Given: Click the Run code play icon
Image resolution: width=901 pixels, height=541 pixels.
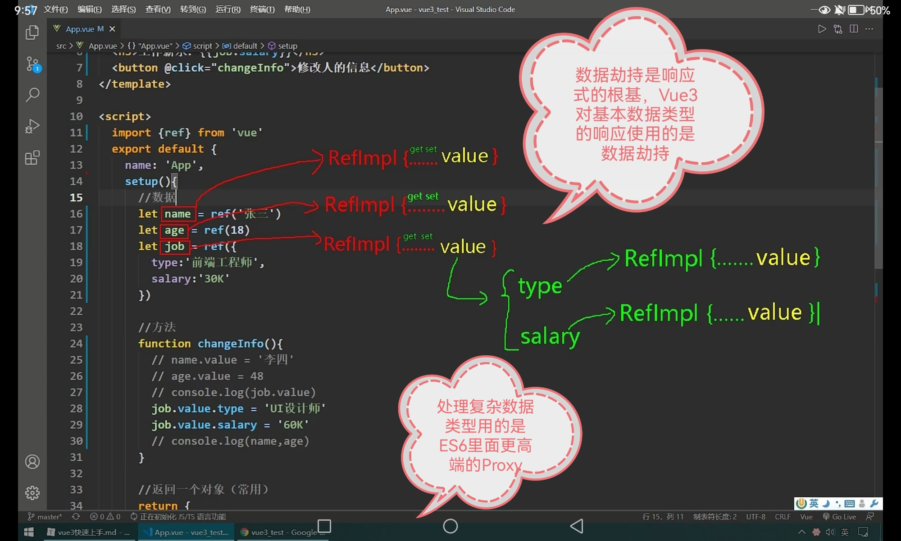Looking at the screenshot, I should (x=822, y=29).
